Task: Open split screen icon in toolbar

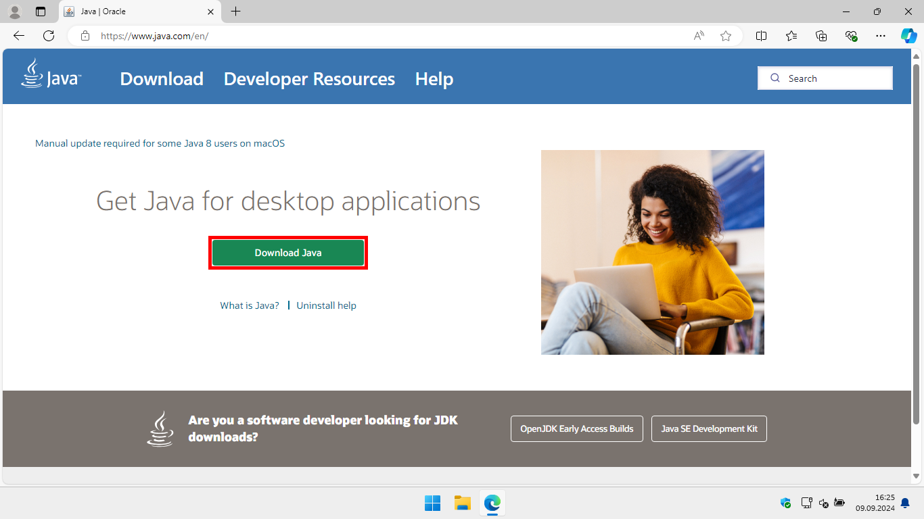Action: (761, 36)
